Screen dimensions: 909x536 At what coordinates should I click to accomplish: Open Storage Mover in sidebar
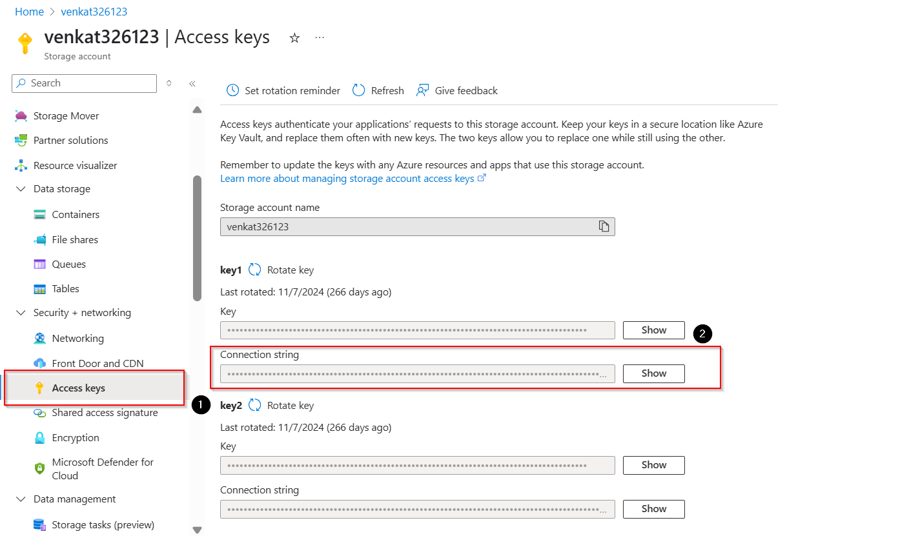(x=66, y=116)
